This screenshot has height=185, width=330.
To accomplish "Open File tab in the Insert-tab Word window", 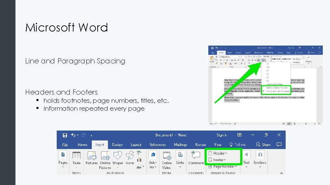I will [x=65, y=145].
